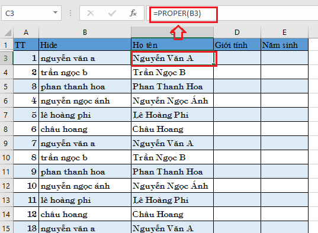
Task: Select row 13 header
Action: pos(6,200)
